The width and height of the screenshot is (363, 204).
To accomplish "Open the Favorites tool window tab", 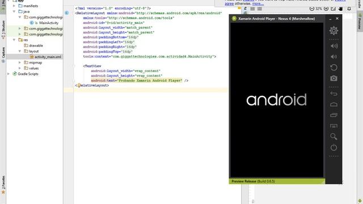I will pyautogui.click(x=3, y=185).
